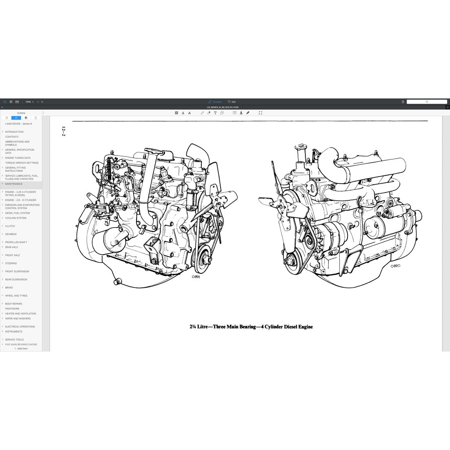Select the stamp tool

(x=241, y=113)
